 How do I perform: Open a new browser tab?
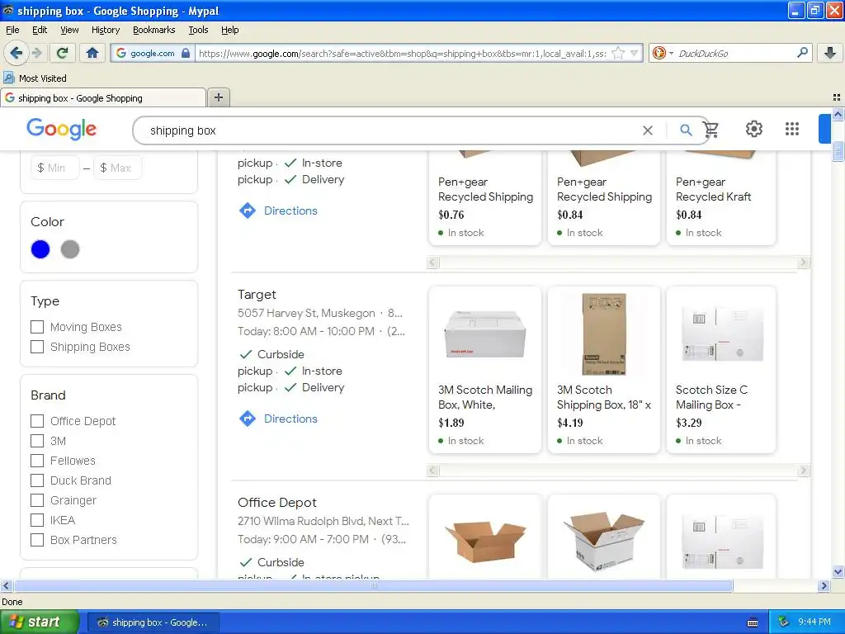[218, 97]
